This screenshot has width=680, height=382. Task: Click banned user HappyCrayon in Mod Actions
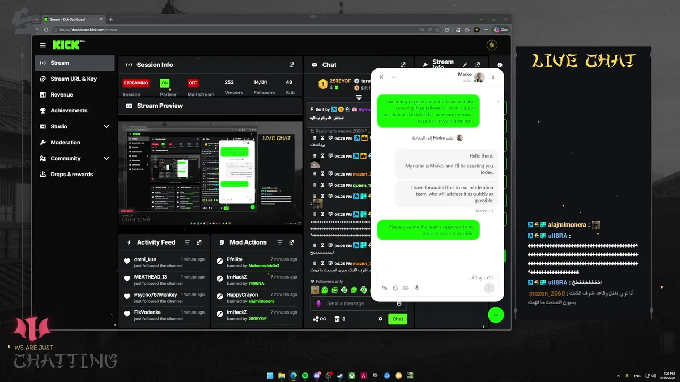pos(242,294)
